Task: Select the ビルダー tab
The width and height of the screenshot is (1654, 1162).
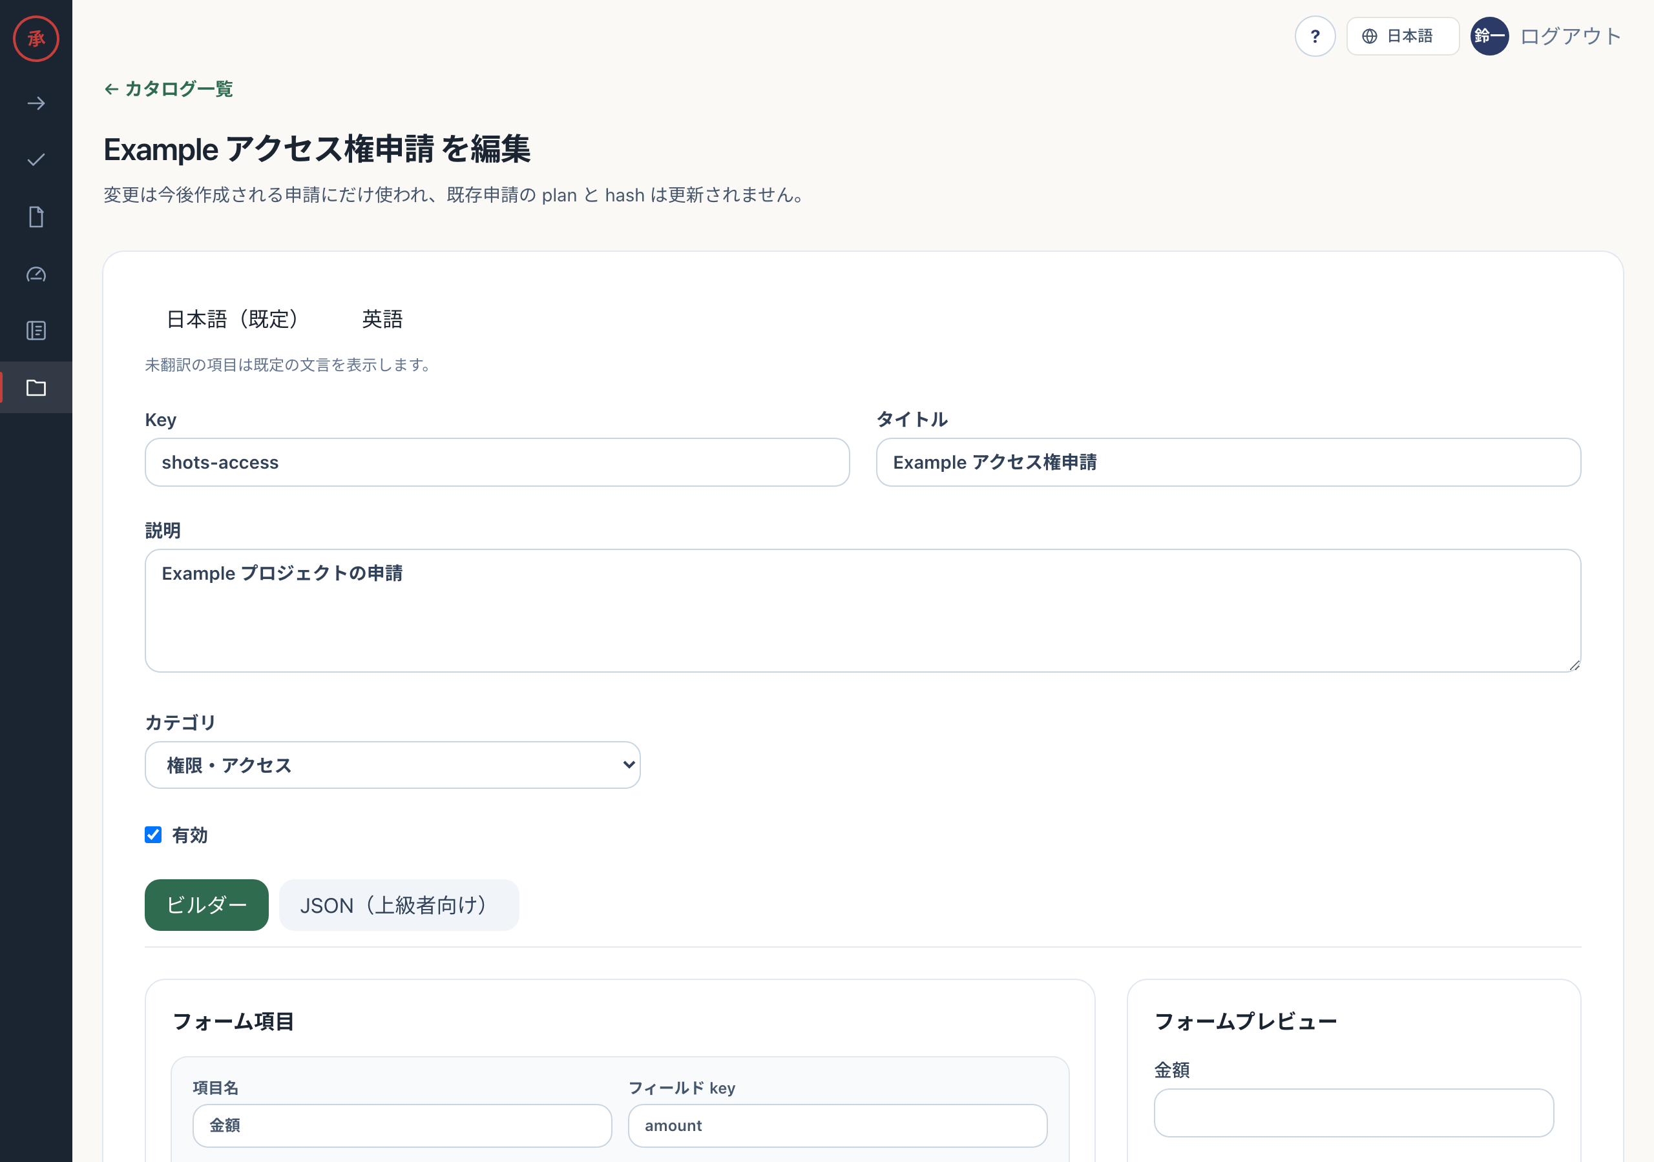Action: [x=207, y=905]
